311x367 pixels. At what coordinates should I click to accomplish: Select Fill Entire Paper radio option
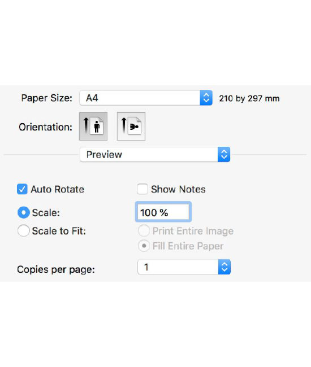click(x=144, y=246)
